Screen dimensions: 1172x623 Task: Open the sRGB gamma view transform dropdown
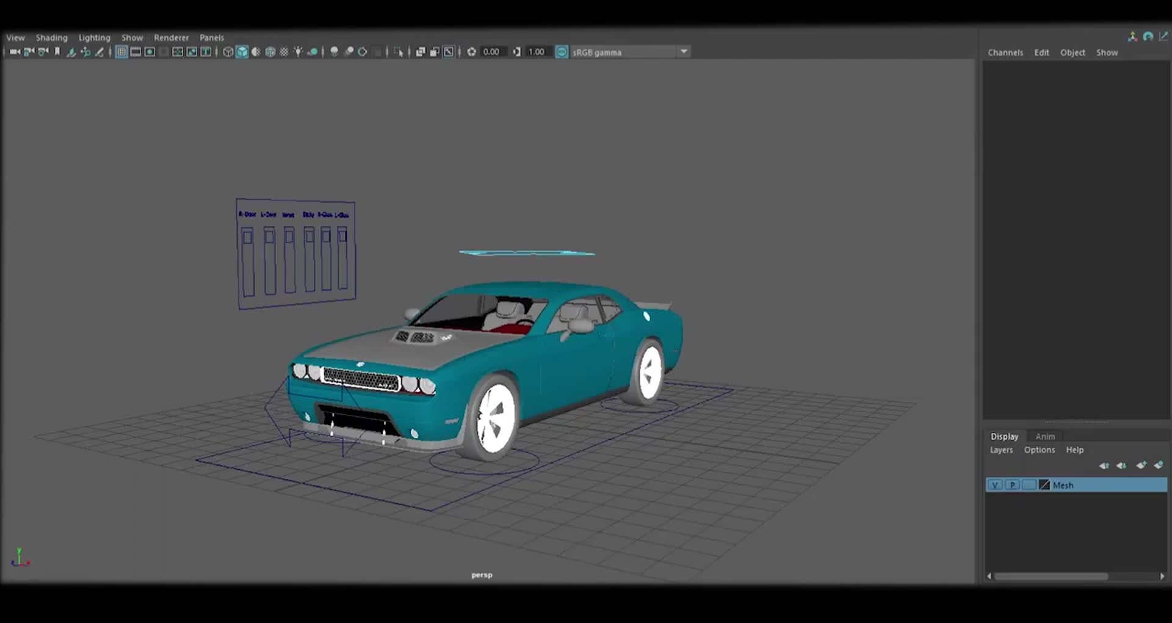coord(684,51)
